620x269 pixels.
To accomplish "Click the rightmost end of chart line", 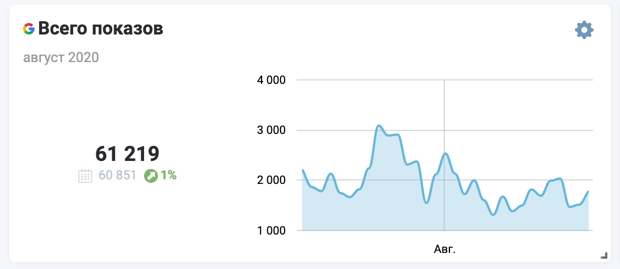I will tap(588, 191).
